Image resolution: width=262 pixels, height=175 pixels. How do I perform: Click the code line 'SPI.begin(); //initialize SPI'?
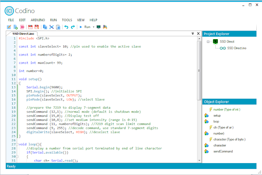click(54, 91)
